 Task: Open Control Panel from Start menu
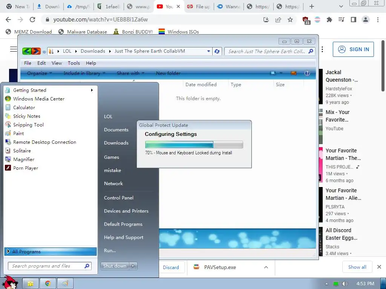point(119,198)
